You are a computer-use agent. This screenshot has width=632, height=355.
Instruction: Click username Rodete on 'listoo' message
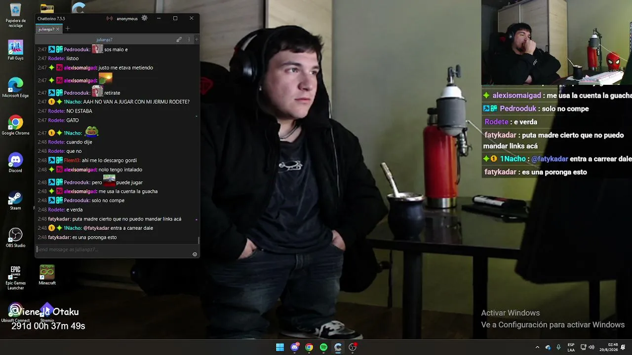(x=56, y=59)
